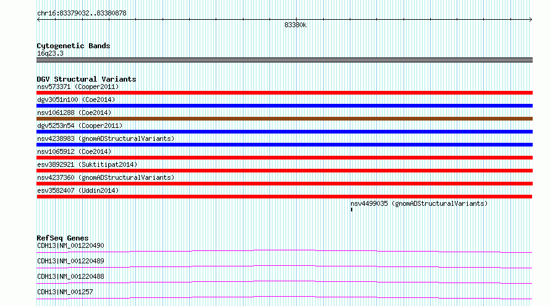Select the CDH13|NM_001220490 transcript label

[70, 245]
